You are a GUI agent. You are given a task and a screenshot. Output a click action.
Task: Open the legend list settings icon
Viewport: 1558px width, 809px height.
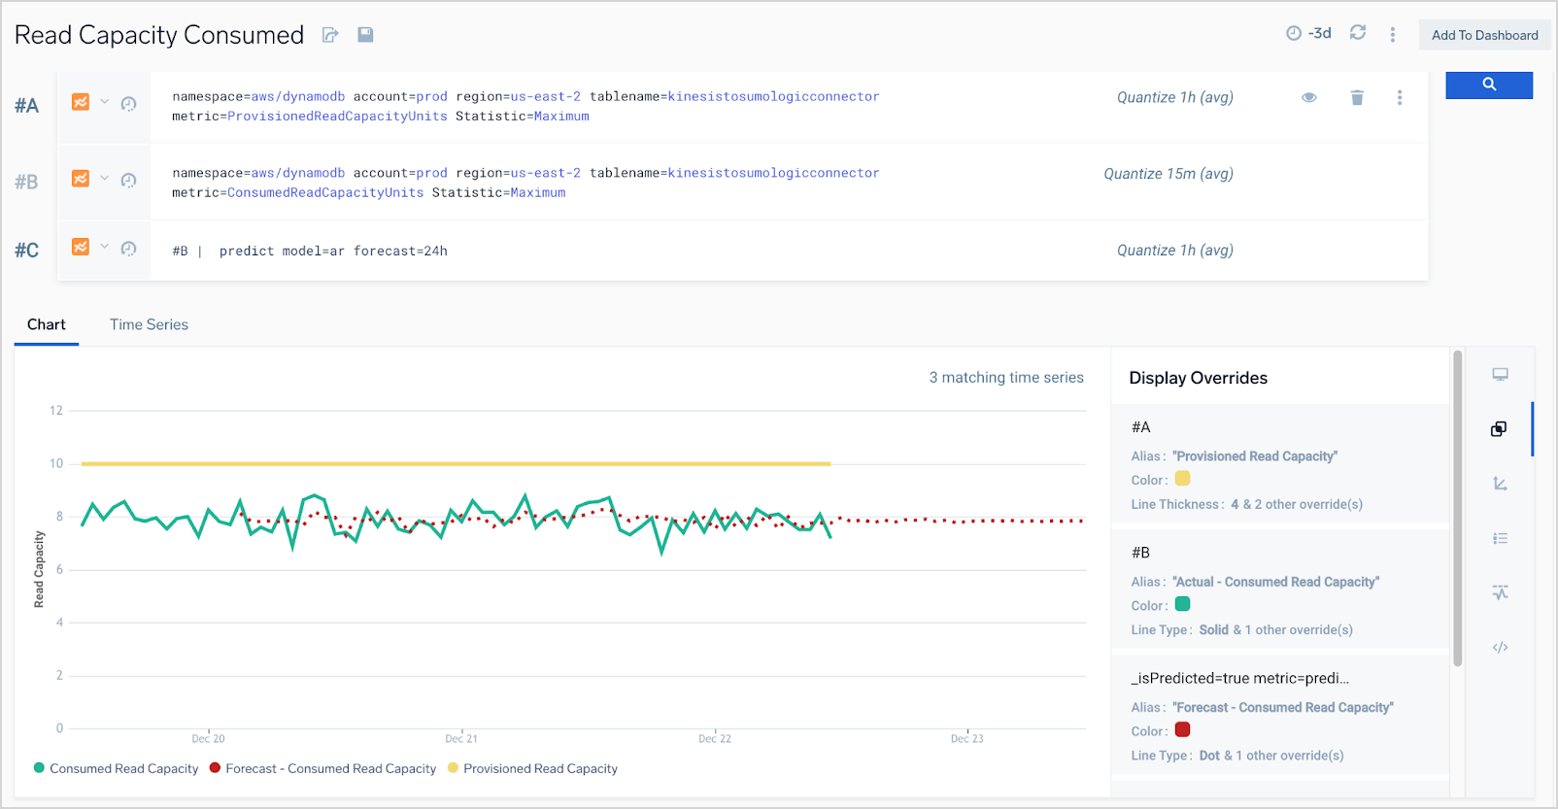pos(1500,538)
